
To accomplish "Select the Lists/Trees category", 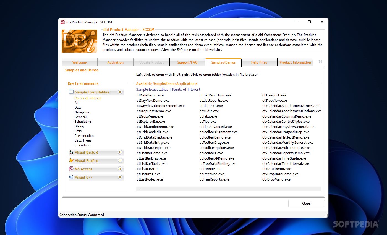I will (83, 140).
